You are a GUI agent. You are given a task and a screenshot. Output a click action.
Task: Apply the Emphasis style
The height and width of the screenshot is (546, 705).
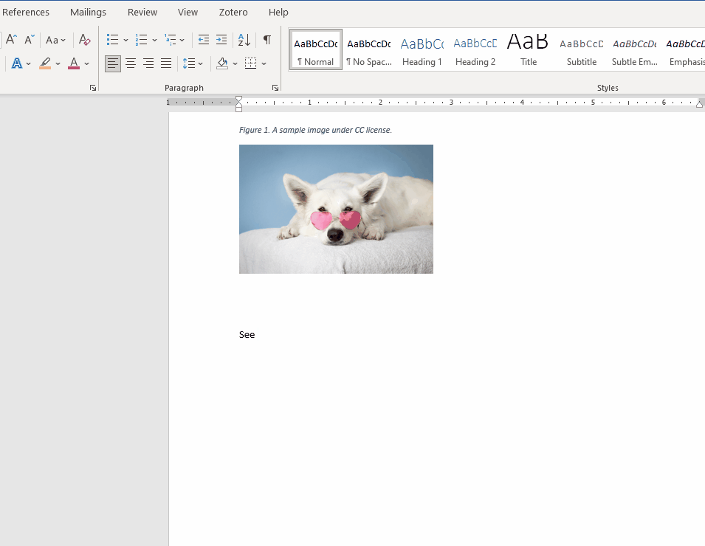[x=685, y=50]
